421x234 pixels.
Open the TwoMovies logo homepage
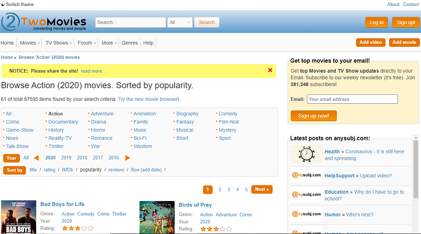[x=44, y=22]
